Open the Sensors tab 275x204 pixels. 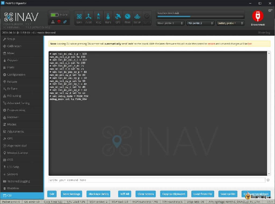pos(22,174)
